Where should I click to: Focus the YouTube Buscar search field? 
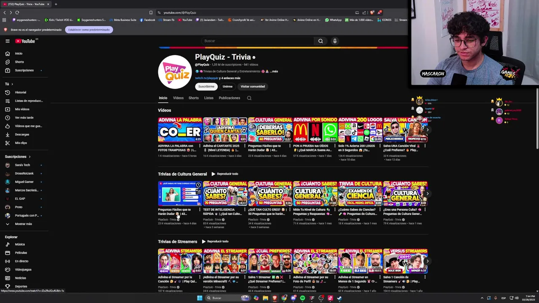(257, 41)
